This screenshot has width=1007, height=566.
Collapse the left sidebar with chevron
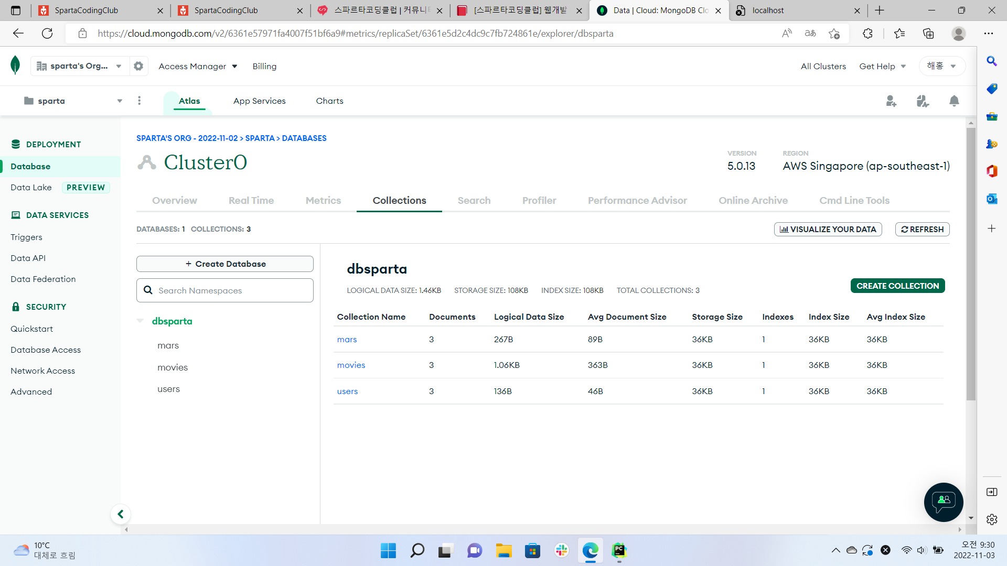click(x=121, y=514)
